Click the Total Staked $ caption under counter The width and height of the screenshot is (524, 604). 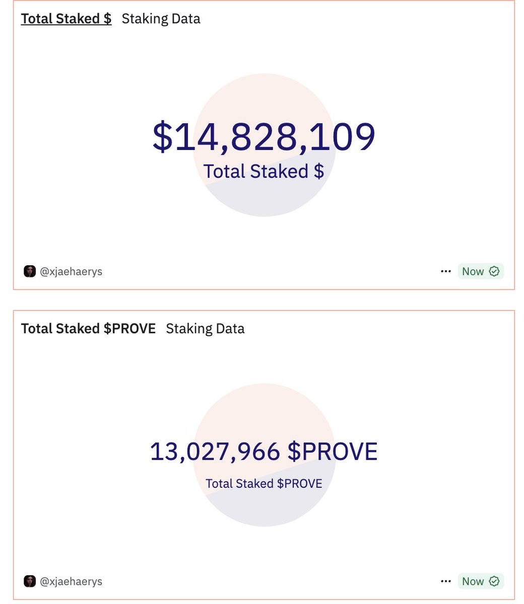click(264, 172)
